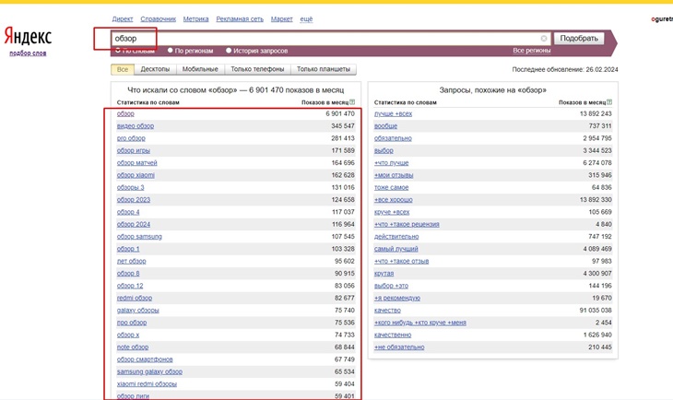Select the История запросов radio button
Viewport: 673px width, 400px height.
tap(229, 51)
